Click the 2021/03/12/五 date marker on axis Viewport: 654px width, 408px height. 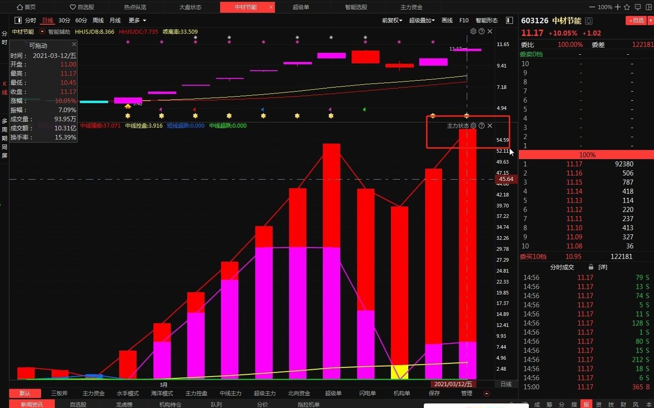coord(453,384)
